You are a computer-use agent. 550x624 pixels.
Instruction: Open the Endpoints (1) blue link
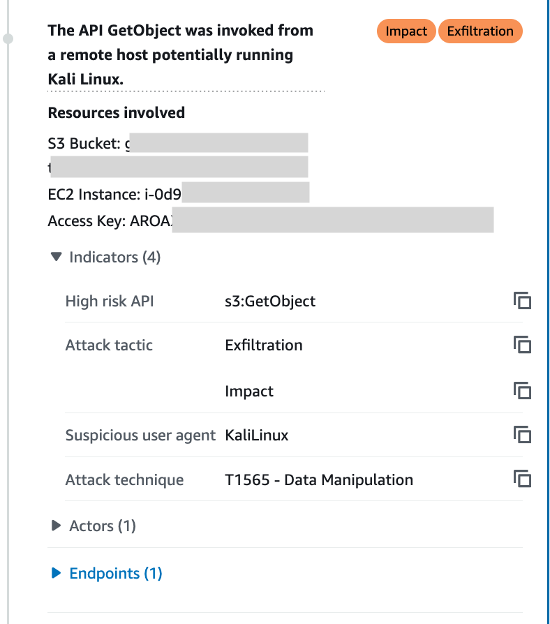(115, 572)
